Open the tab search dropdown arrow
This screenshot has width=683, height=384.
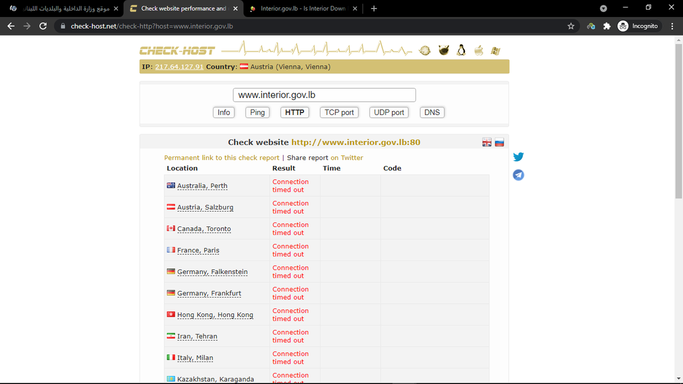point(603,9)
